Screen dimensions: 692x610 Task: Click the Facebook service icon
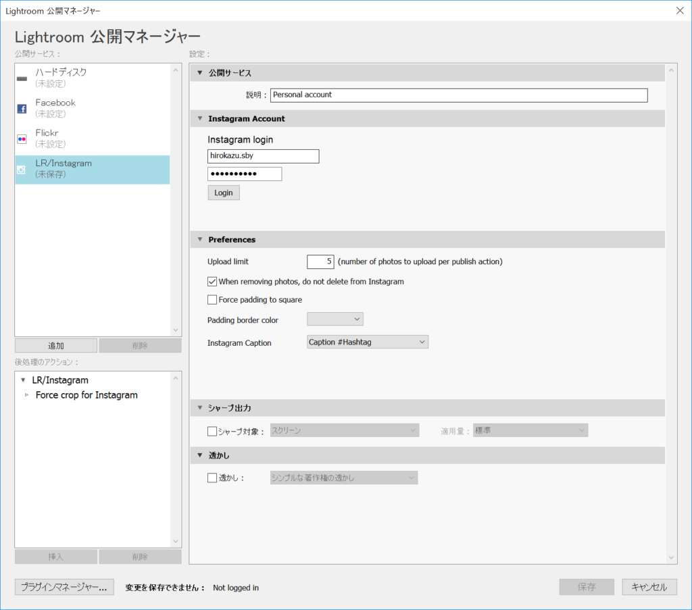click(22, 109)
